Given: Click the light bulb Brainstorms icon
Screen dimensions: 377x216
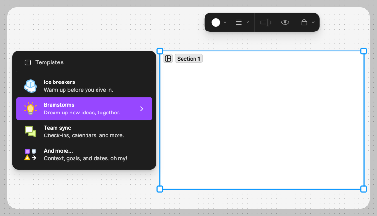Looking at the screenshot, I should [31, 109].
